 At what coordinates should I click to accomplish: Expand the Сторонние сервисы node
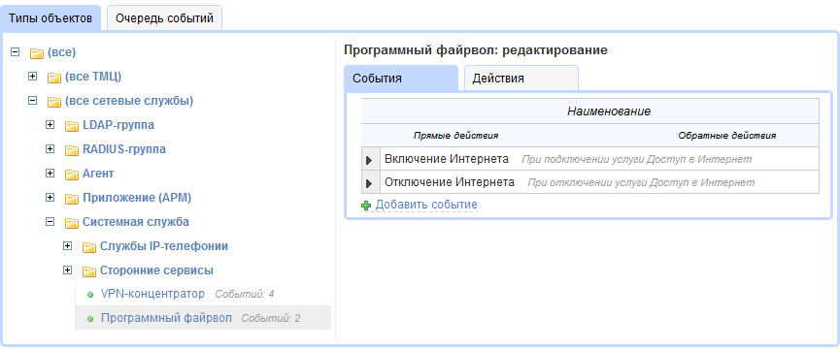click(x=67, y=270)
